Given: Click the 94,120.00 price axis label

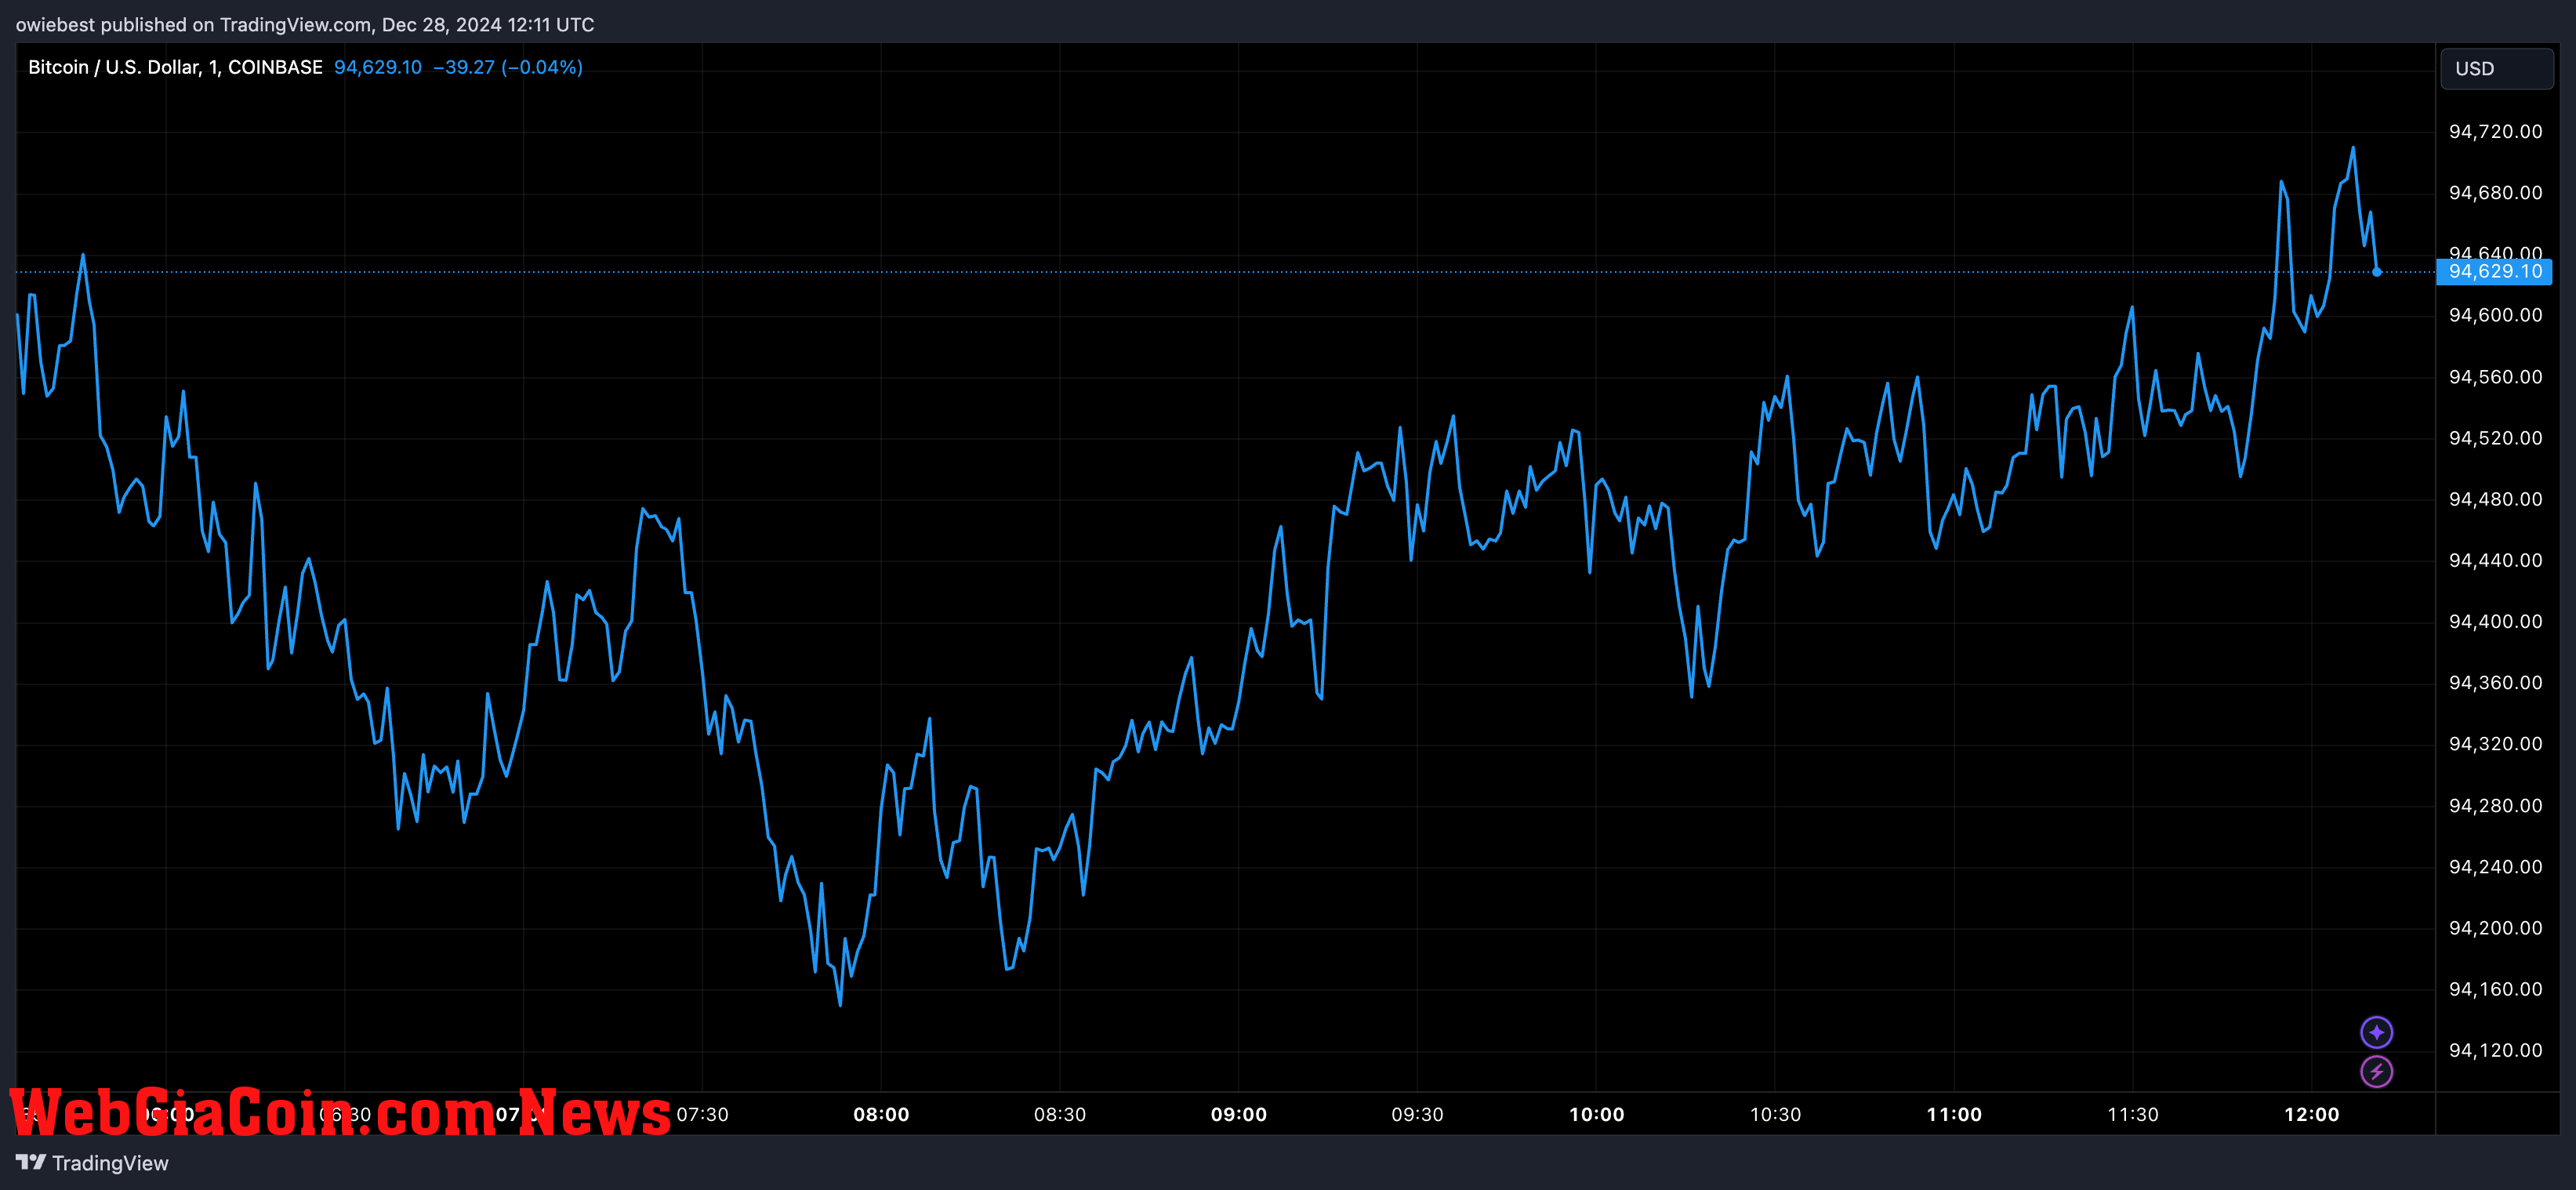Looking at the screenshot, I should click(x=2495, y=1050).
